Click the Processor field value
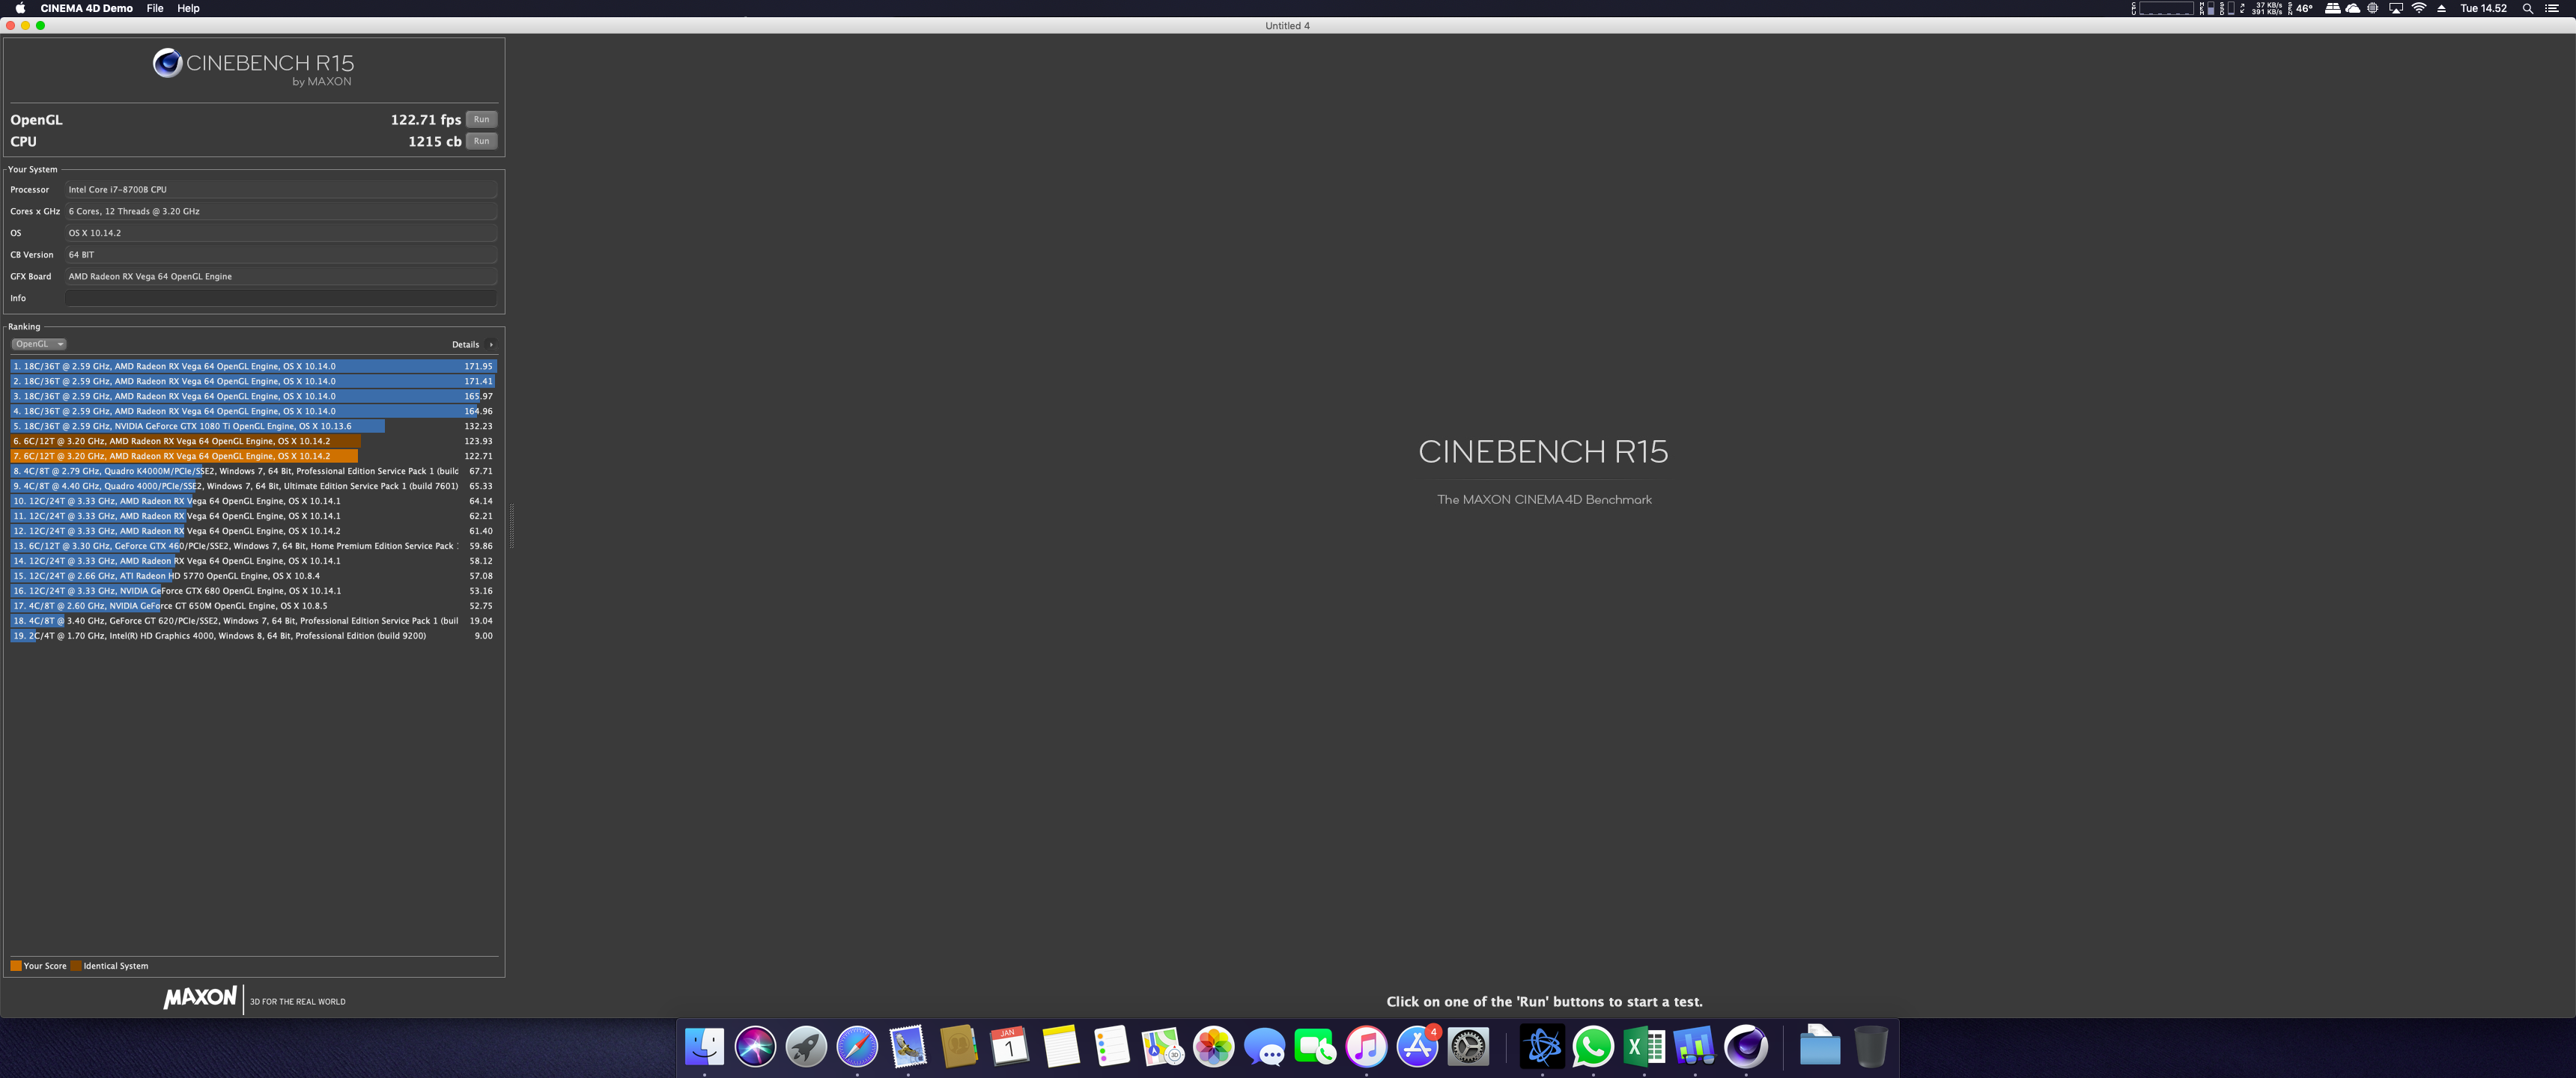The height and width of the screenshot is (1078, 2576). tap(281, 189)
